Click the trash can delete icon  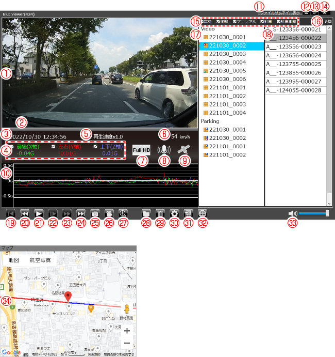point(160,213)
